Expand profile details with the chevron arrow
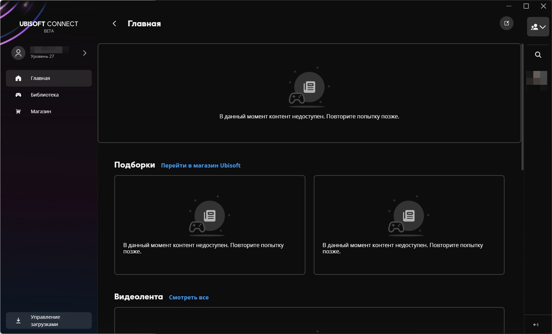 84,53
